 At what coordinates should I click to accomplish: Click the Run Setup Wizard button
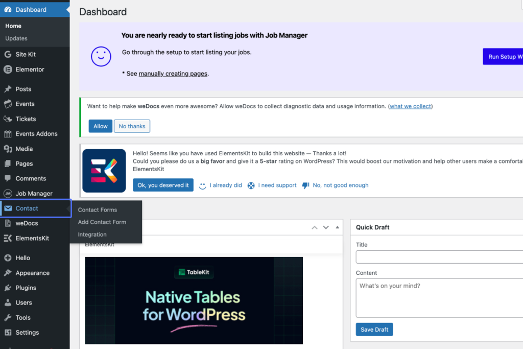pyautogui.click(x=503, y=57)
